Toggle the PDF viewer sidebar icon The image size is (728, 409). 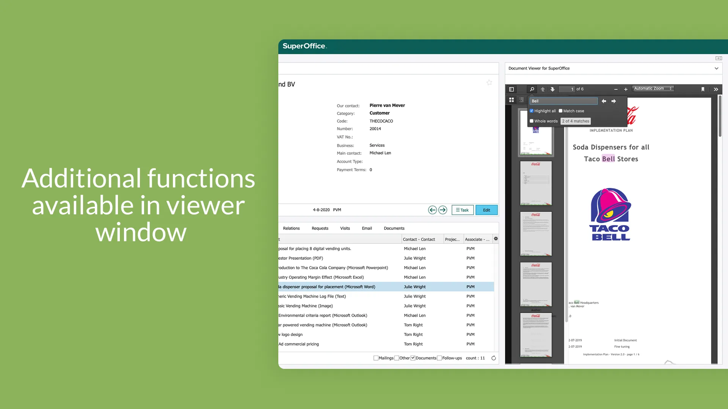tap(511, 89)
